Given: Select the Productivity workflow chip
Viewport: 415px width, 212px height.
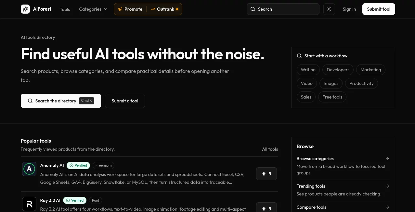Looking at the screenshot, I should coord(361,83).
